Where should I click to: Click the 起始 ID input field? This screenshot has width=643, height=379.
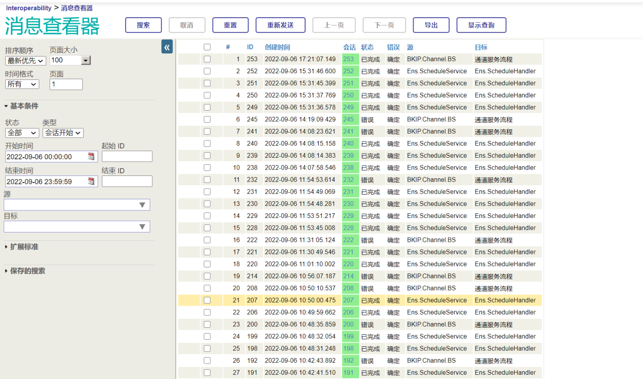pyautogui.click(x=127, y=156)
